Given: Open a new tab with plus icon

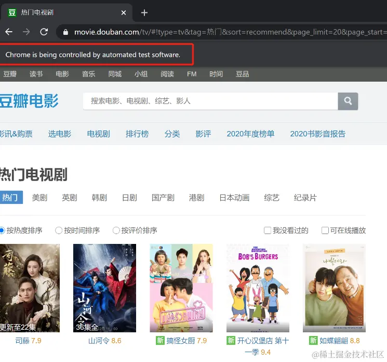Looking at the screenshot, I should click(144, 12).
